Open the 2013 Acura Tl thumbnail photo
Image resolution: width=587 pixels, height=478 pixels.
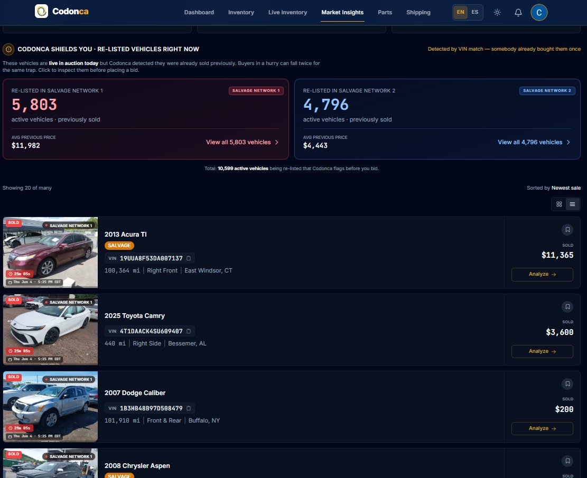(x=51, y=252)
